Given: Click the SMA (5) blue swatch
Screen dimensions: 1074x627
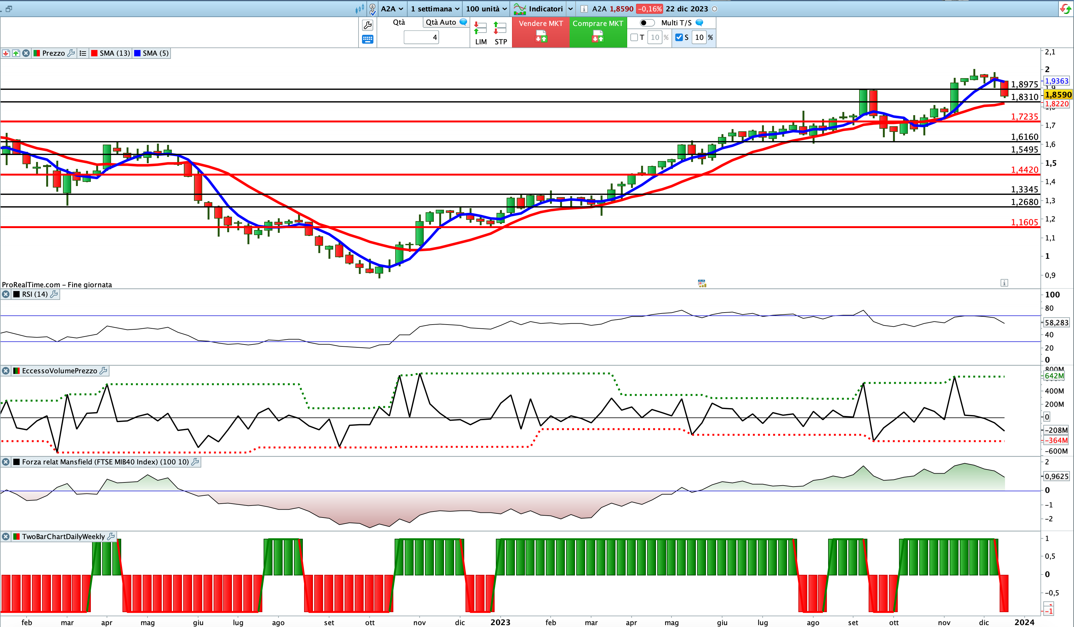Looking at the screenshot, I should point(137,53).
